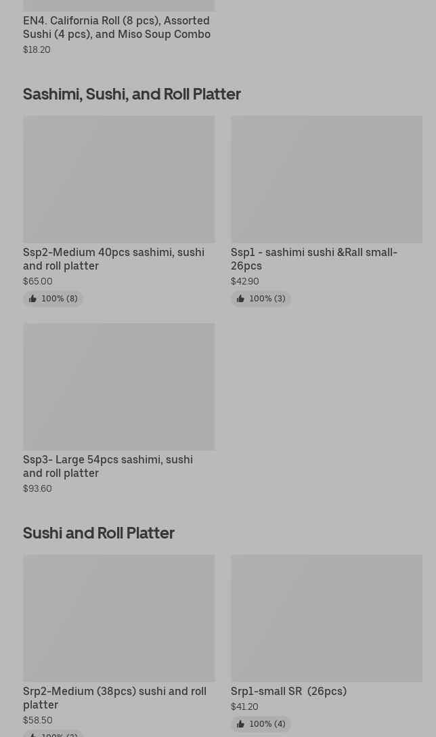The height and width of the screenshot is (737, 436).
Task: Open Ssp3- Large 54pcs sashimi title
Action: (x=108, y=466)
